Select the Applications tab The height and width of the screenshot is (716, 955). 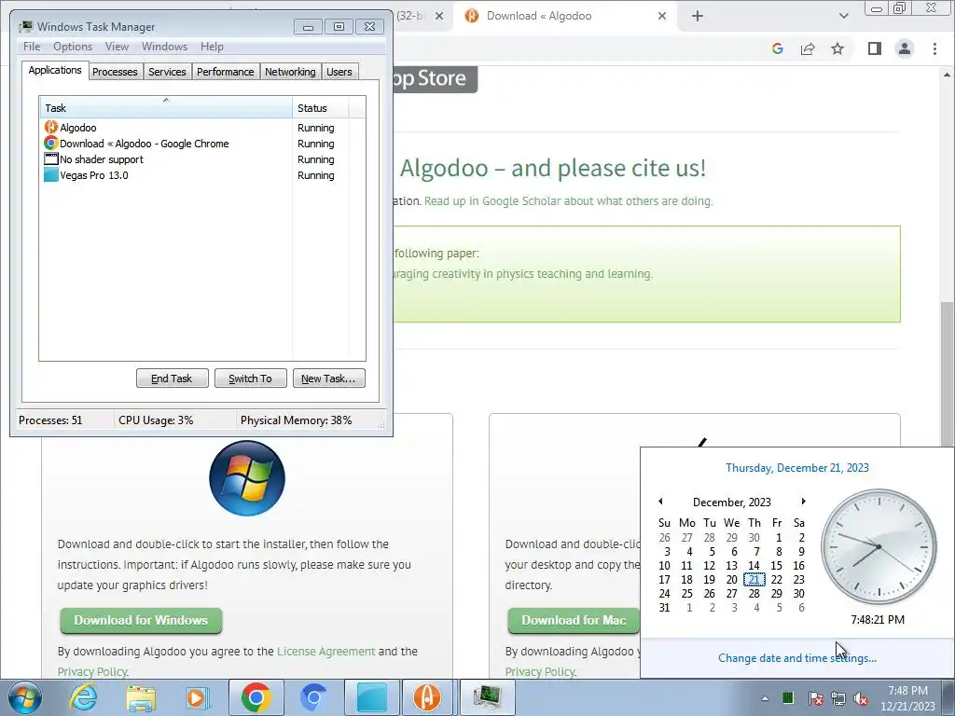point(55,70)
